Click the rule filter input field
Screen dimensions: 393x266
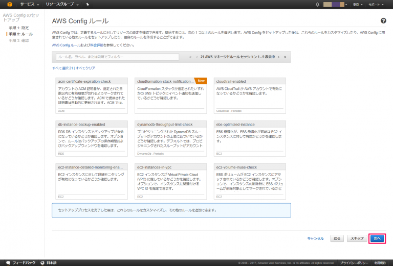(x=118, y=57)
